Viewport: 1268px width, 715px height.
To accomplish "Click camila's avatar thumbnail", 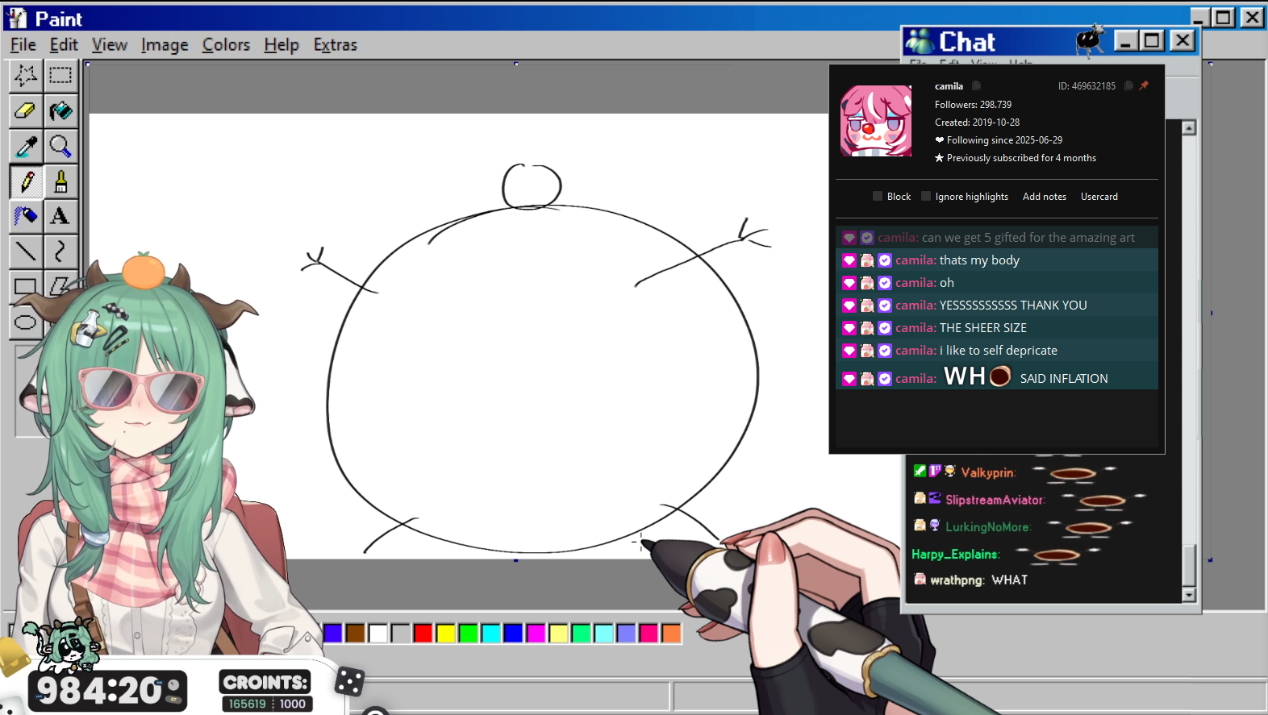I will pos(876,121).
